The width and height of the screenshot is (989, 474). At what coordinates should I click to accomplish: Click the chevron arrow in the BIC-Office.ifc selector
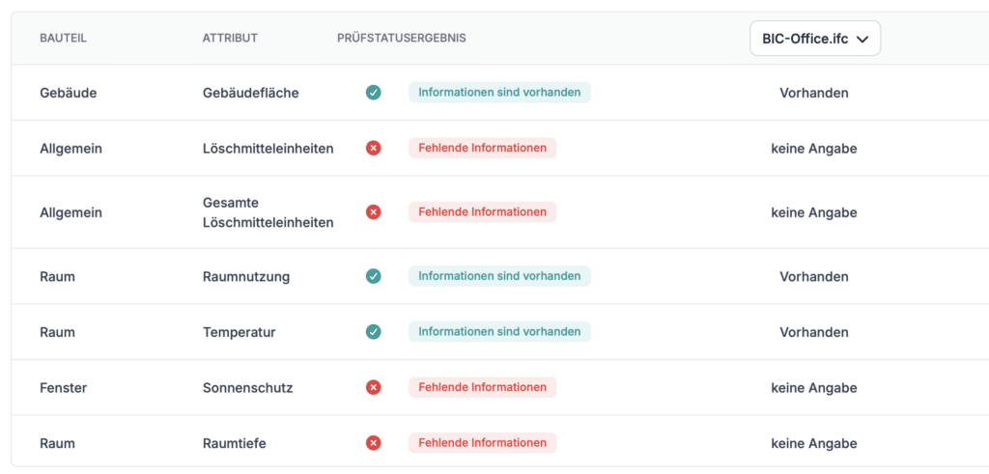(x=862, y=39)
